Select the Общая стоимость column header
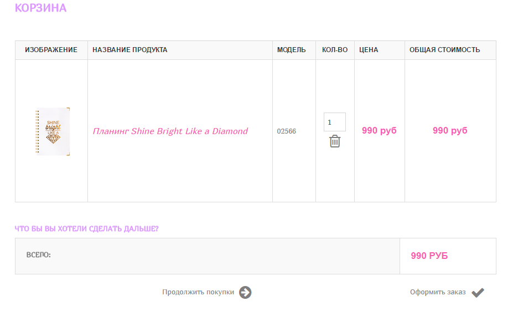Viewport: 513px width, 311px height. [444, 50]
